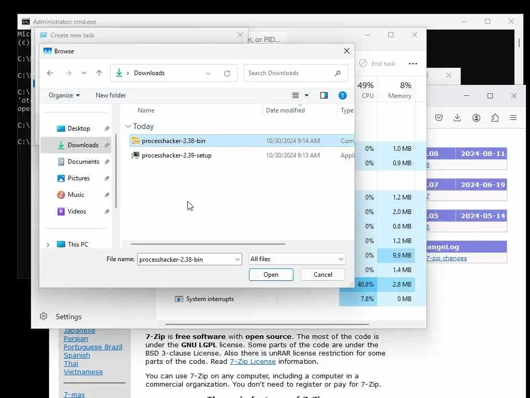Image resolution: width=530 pixels, height=398 pixels.
Task: Open Portuguese Brazil language link
Action: click(93, 347)
